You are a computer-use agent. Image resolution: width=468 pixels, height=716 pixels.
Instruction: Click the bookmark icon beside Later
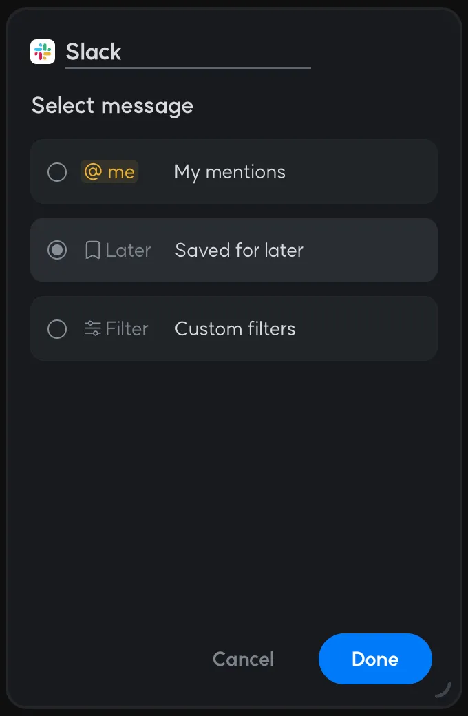(x=92, y=250)
